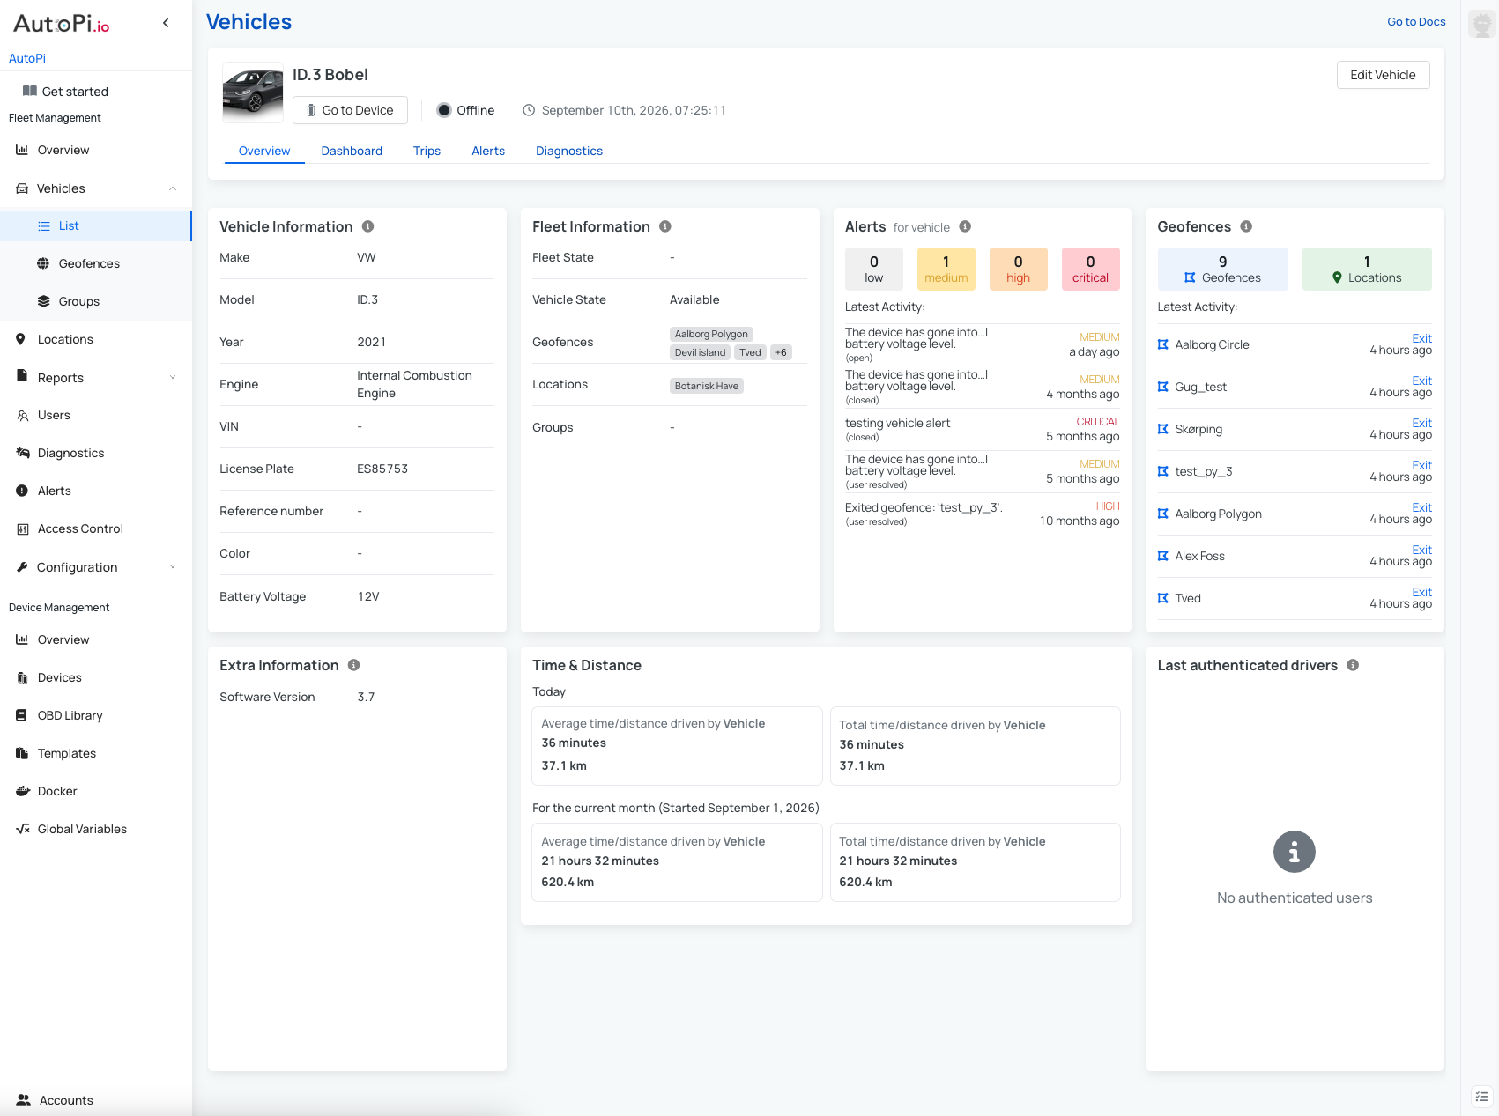The width and height of the screenshot is (1499, 1116).
Task: Click the Reports document icon in sidebar
Action: pos(22,376)
